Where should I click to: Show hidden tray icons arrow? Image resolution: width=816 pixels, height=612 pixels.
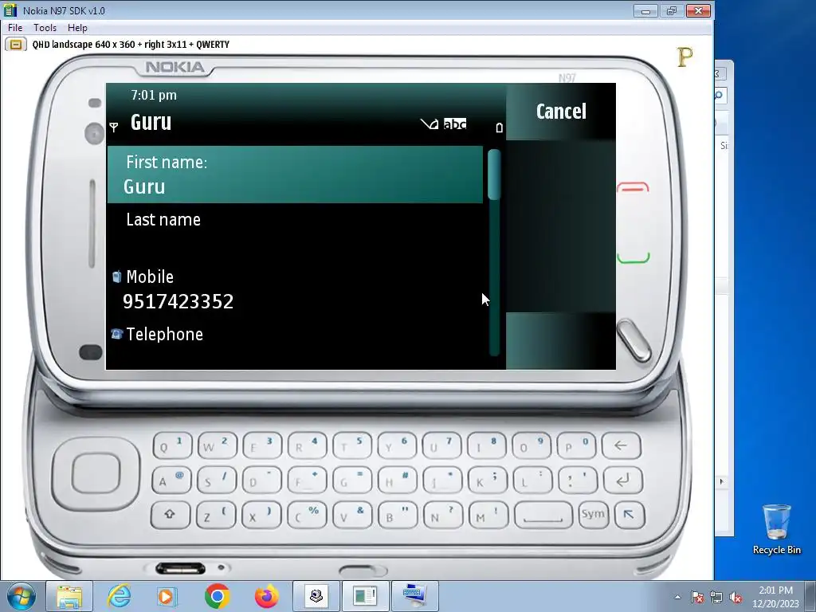(677, 598)
